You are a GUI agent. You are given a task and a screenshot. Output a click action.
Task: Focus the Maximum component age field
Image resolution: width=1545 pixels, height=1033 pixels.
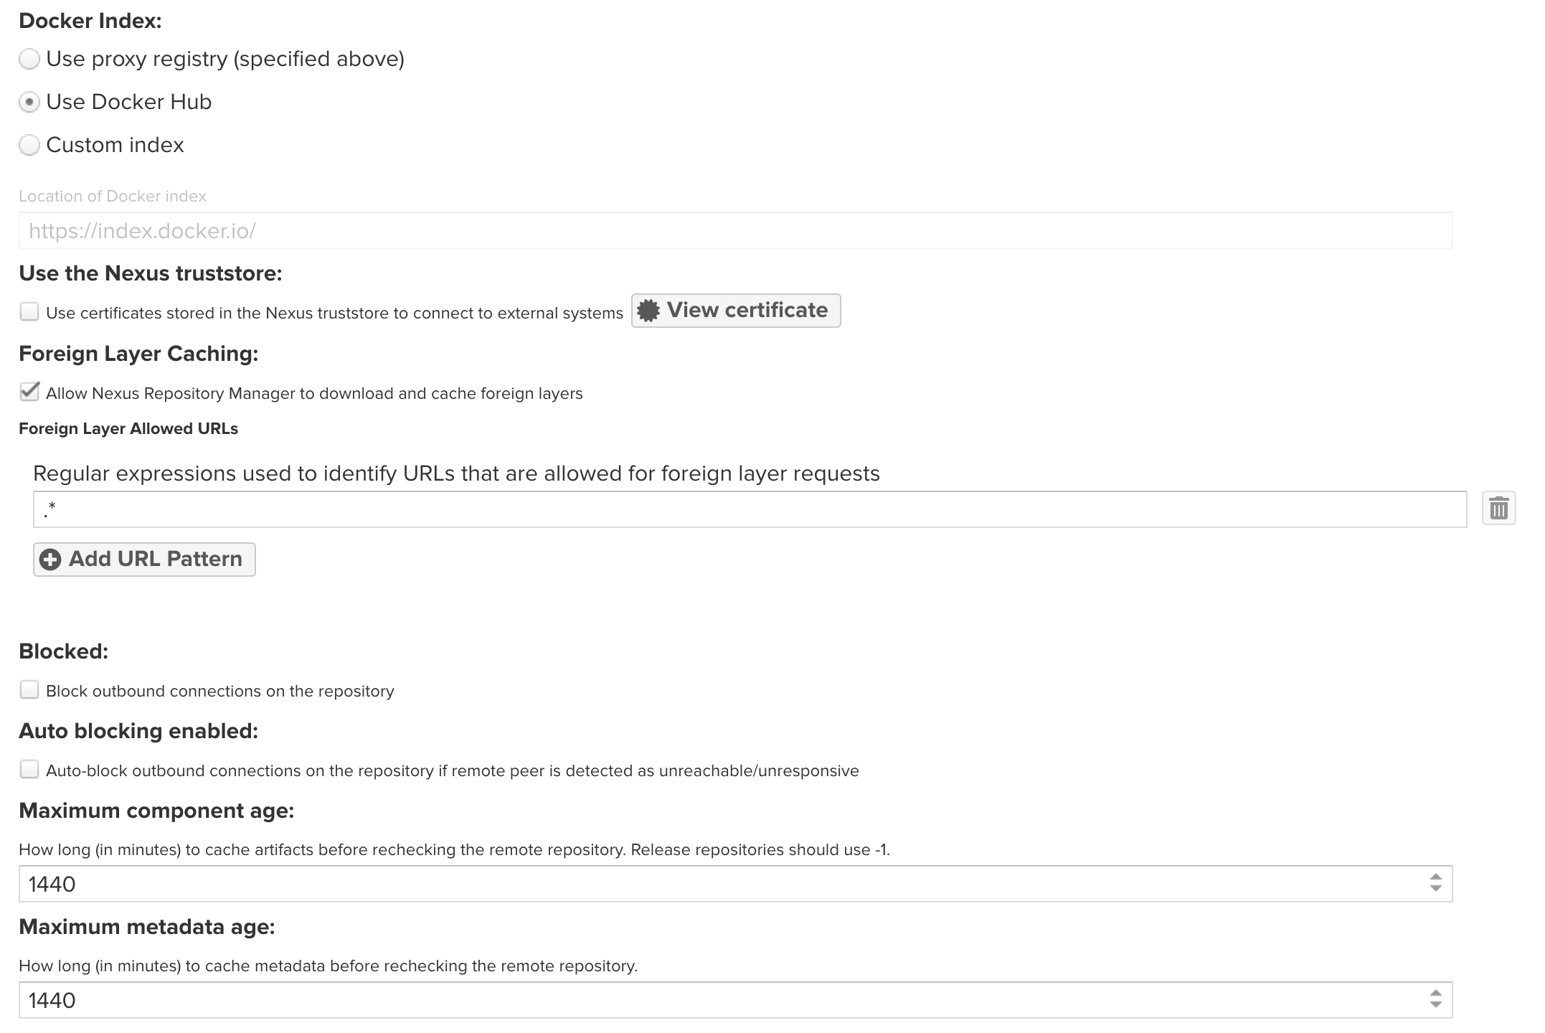point(717,884)
